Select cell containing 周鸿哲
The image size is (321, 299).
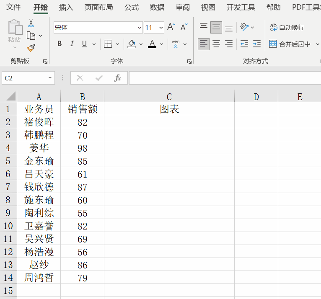pyautogui.click(x=39, y=278)
